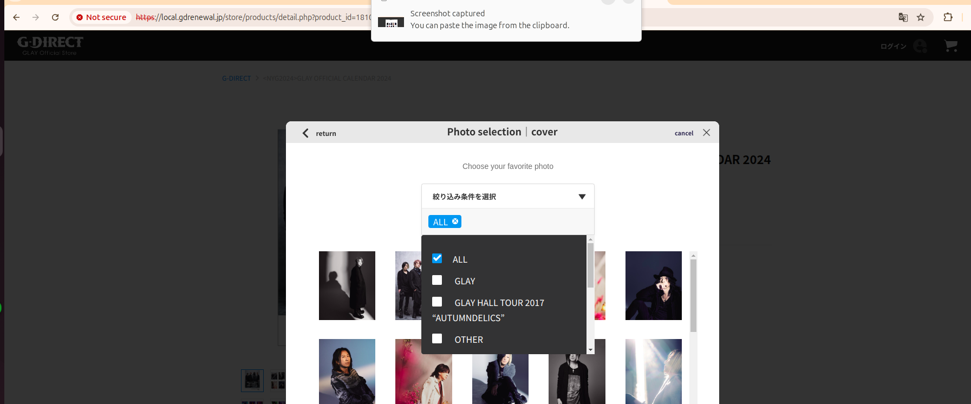The image size is (971, 404).
Task: Go back using the browser back arrow
Action: tap(16, 17)
